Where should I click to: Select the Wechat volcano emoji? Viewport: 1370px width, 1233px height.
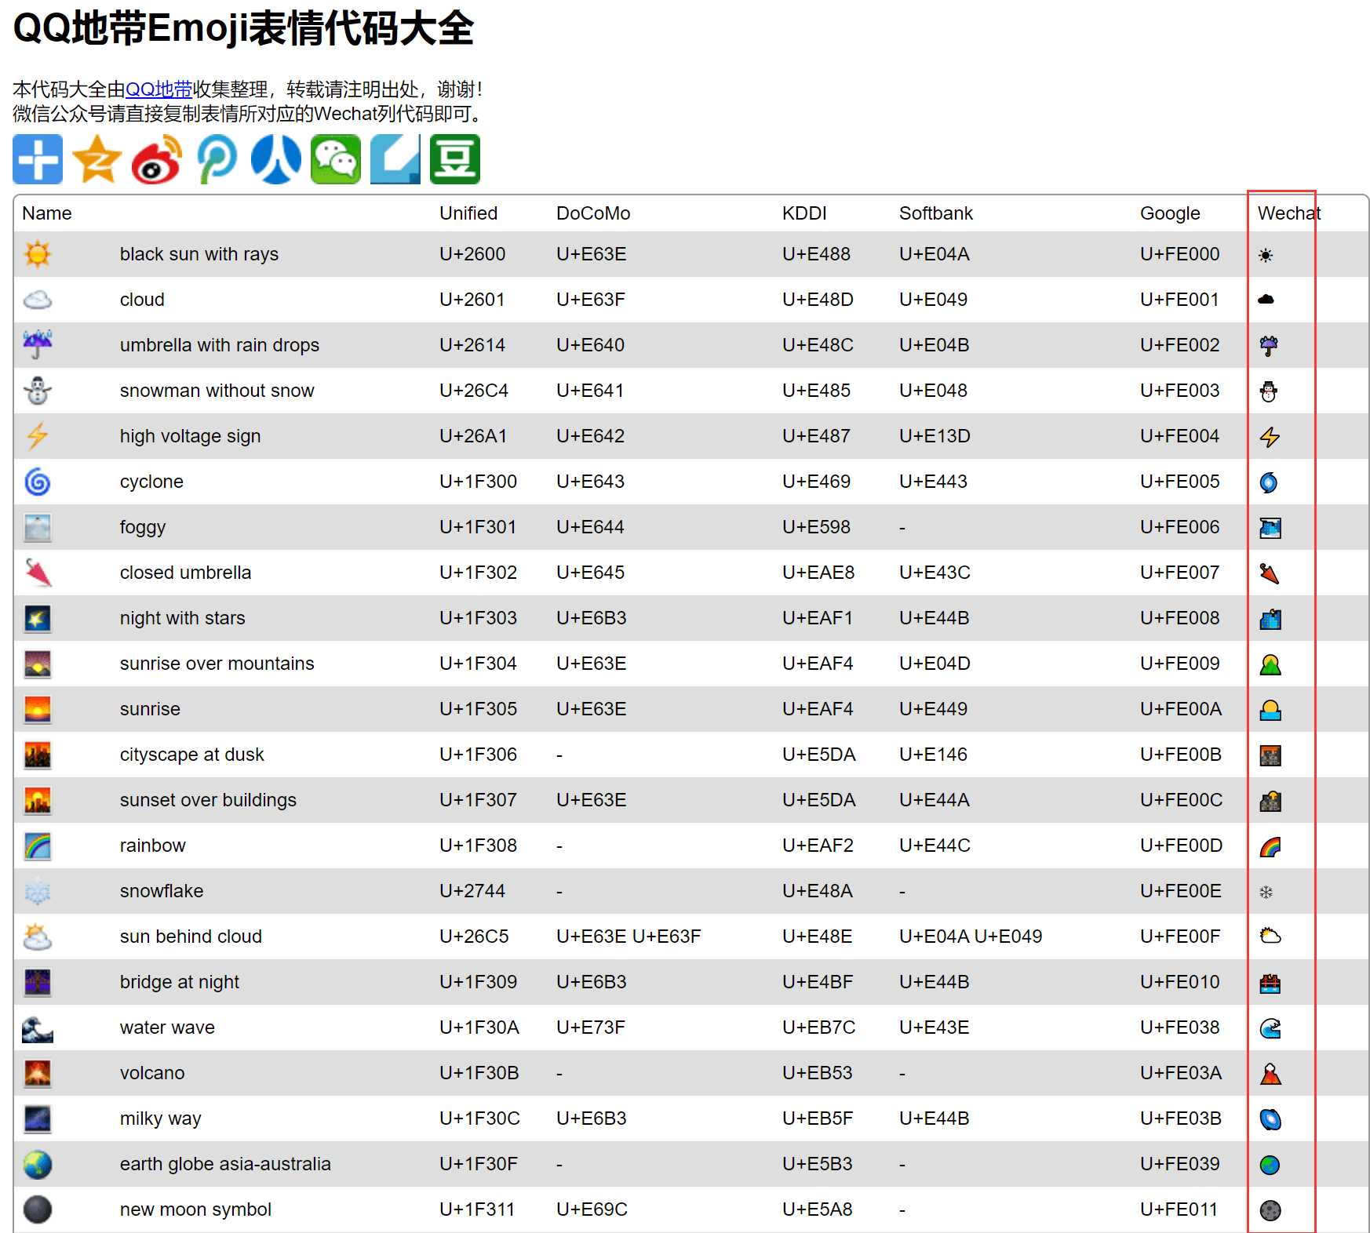pos(1270,1074)
